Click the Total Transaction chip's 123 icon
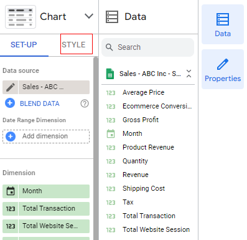Screen dimensions: 247x240 pos(11,209)
